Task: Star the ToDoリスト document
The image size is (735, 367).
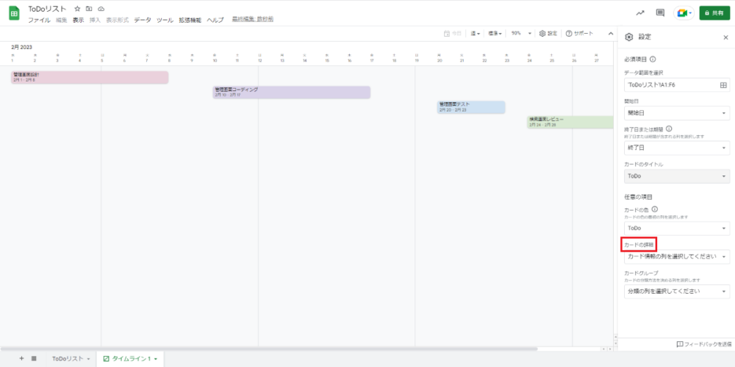Action: (77, 8)
